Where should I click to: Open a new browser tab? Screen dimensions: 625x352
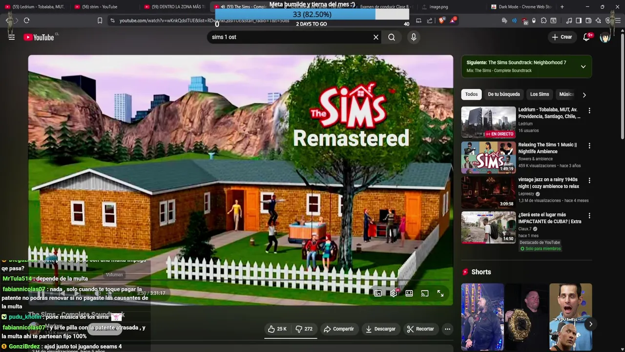click(x=562, y=7)
